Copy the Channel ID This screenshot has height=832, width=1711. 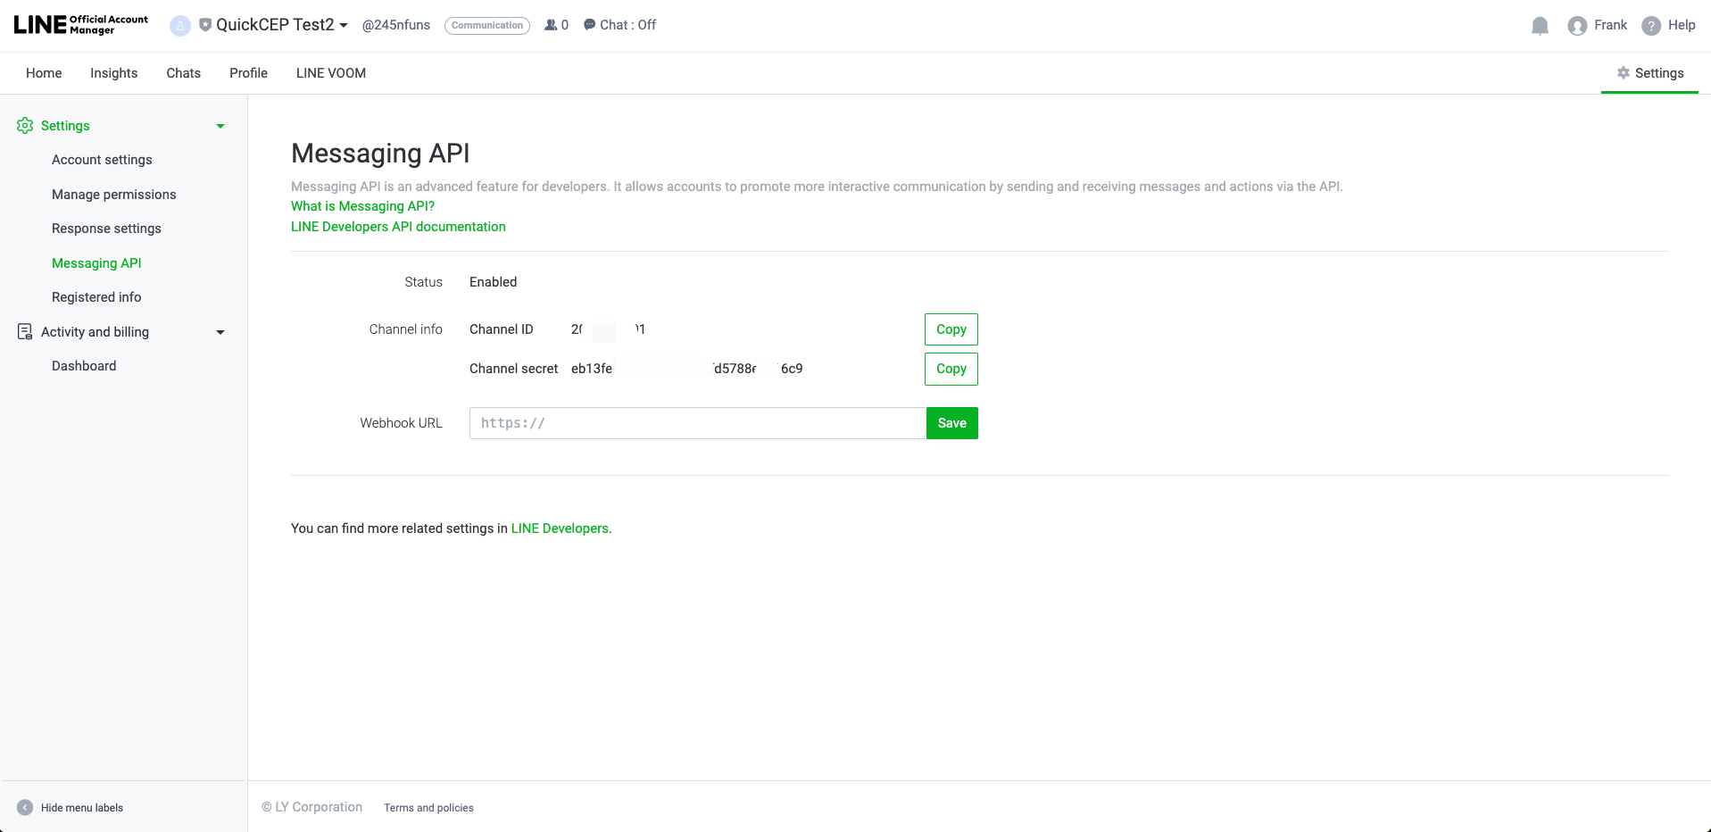(951, 329)
